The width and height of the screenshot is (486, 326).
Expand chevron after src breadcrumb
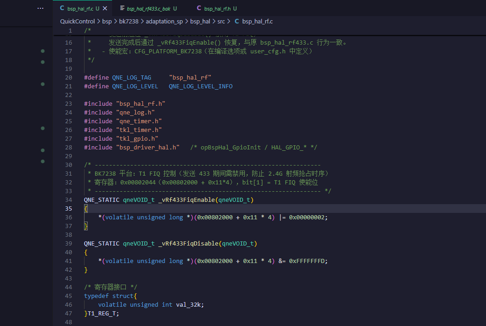(x=229, y=22)
